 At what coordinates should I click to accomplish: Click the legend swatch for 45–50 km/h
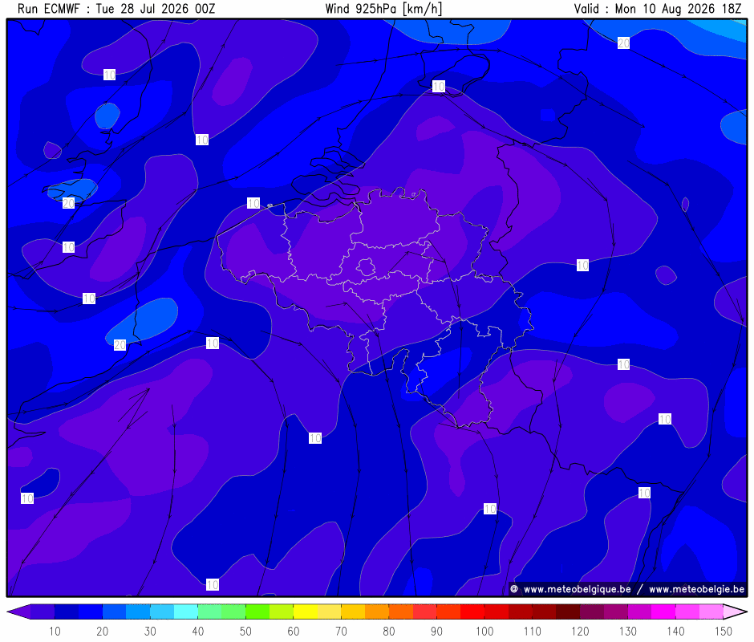[x=233, y=612]
